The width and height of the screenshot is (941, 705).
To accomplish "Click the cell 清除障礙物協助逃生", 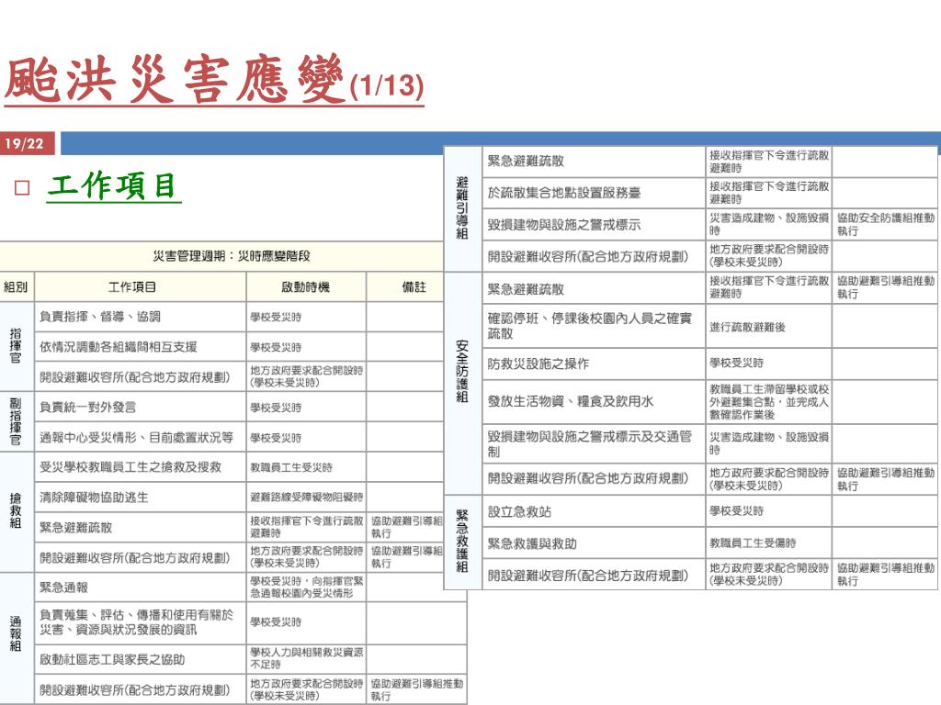I will pyautogui.click(x=141, y=497).
